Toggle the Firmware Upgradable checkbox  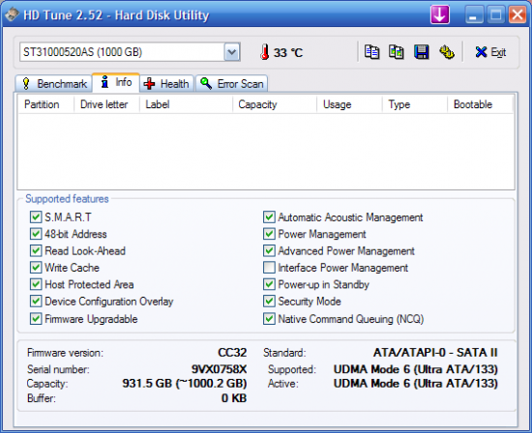coord(36,319)
